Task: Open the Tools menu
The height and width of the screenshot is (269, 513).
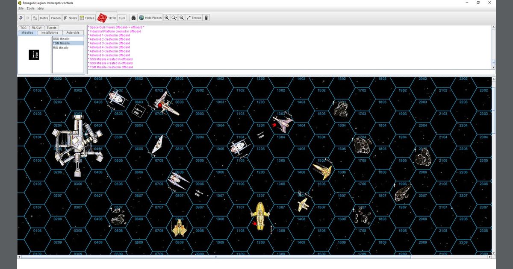Action: [x=30, y=9]
